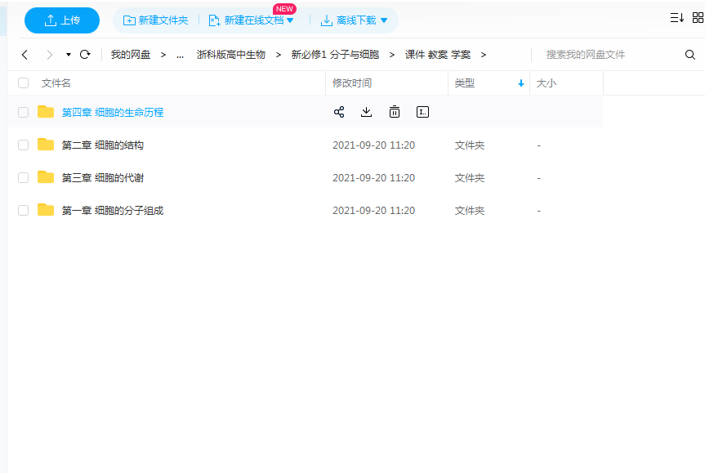Click the breadcrumb arrow after 课件 教案 学案
Viewport: 705px width, 473px height.
[484, 55]
